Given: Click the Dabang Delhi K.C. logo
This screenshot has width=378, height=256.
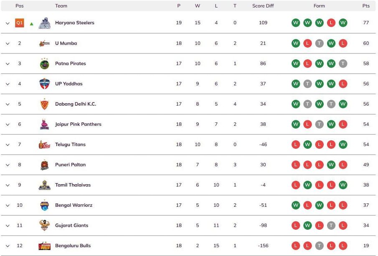Looking at the screenshot, I should pyautogui.click(x=45, y=104).
